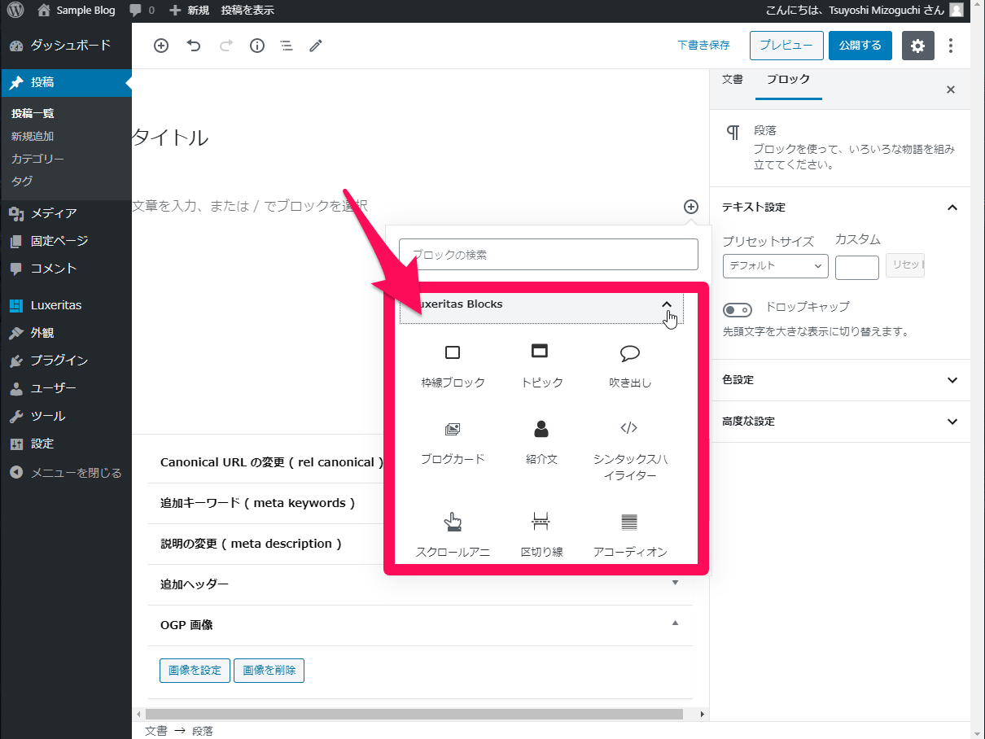Click the ブロックの検索 search field

tap(548, 255)
